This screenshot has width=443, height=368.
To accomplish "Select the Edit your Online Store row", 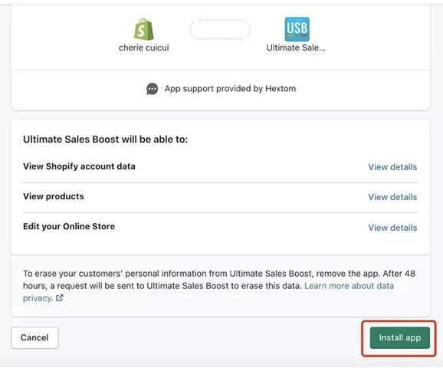I will pos(220,227).
